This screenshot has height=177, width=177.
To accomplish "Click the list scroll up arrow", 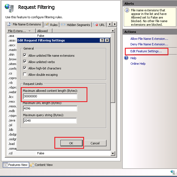I will tap(113, 31).
